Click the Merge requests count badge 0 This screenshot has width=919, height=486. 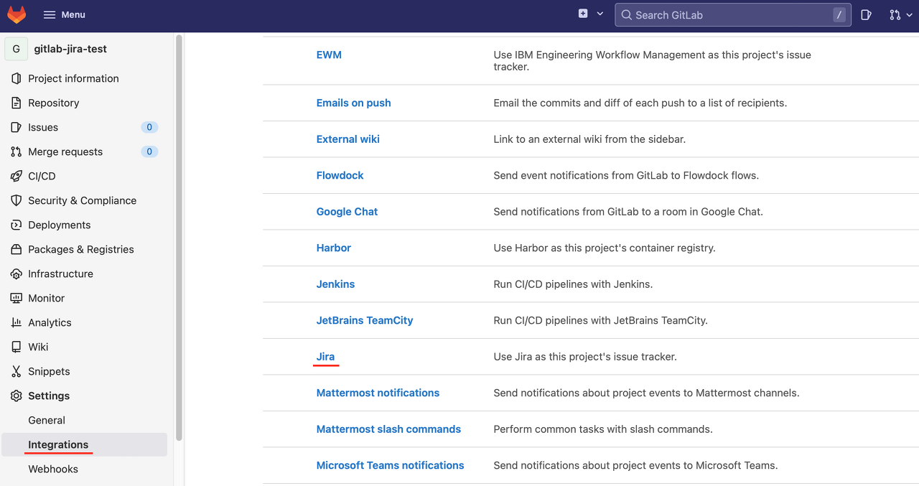pos(149,151)
